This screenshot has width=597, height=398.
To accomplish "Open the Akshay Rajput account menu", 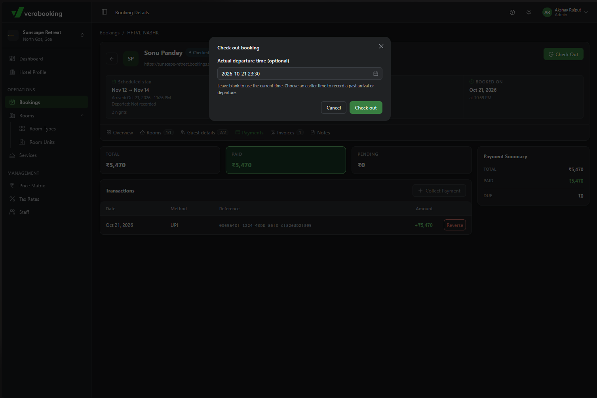I will point(565,12).
